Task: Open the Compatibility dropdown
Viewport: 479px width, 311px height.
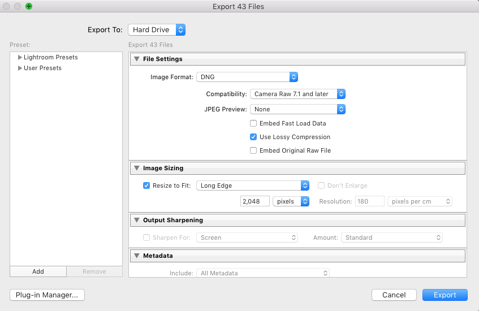Action: point(298,94)
